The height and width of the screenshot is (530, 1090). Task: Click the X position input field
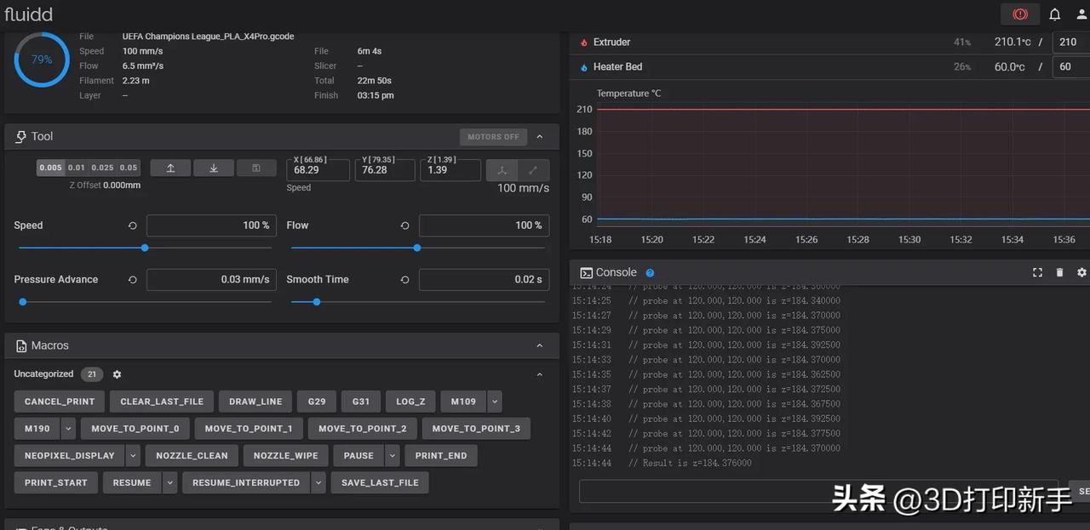point(318,169)
